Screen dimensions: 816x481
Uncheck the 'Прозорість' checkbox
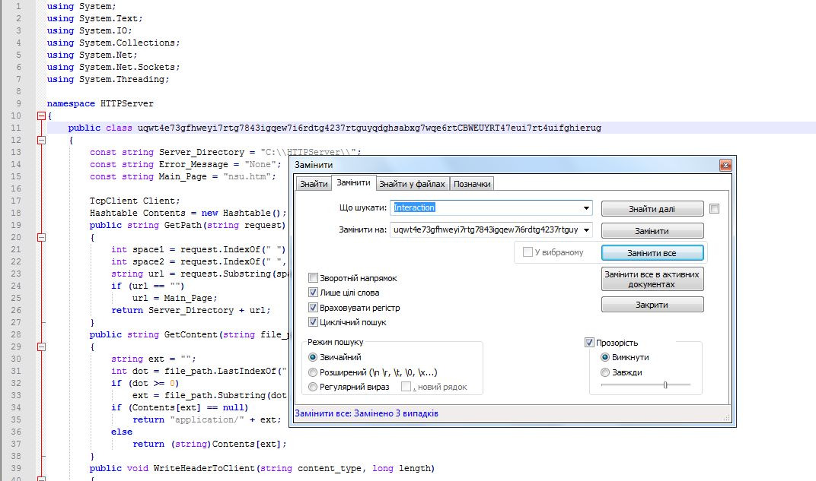tap(589, 343)
